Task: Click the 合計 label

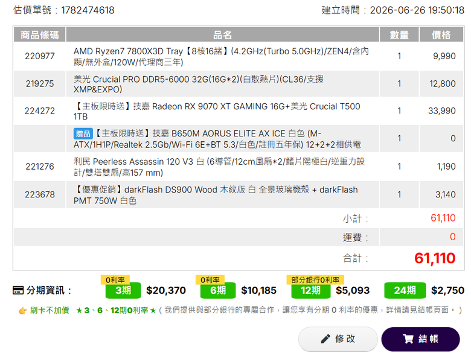Action: coord(355,258)
